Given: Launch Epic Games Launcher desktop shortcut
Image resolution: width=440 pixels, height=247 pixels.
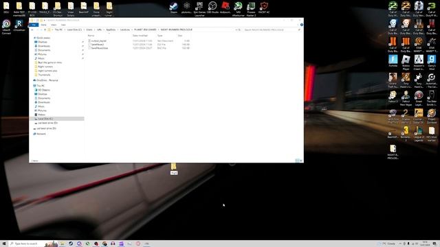Looking at the screenshot, I should coord(199,8).
